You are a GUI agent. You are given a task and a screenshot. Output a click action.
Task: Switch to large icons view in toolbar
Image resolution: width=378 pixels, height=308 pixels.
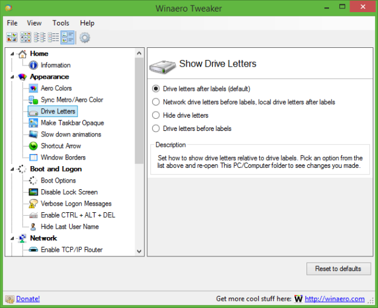click(12, 38)
